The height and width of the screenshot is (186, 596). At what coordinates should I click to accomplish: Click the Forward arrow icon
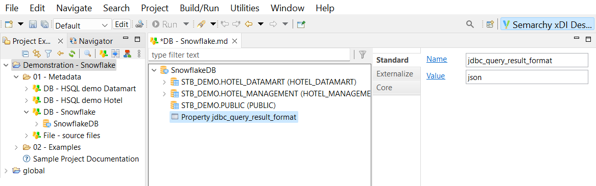coord(273,24)
